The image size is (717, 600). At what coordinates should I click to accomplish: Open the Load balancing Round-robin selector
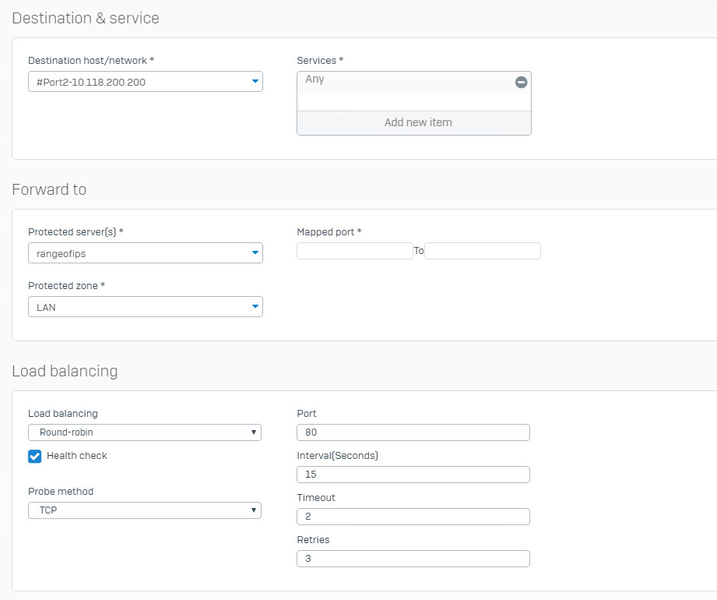tap(140, 432)
